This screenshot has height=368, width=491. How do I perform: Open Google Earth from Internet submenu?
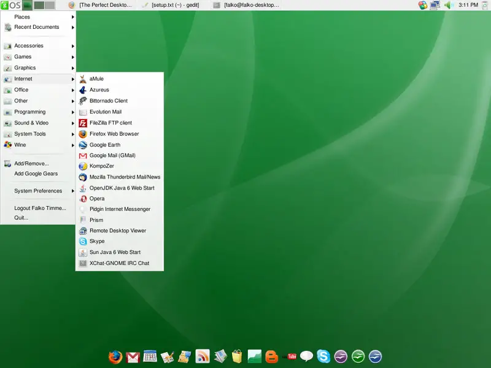pos(120,145)
